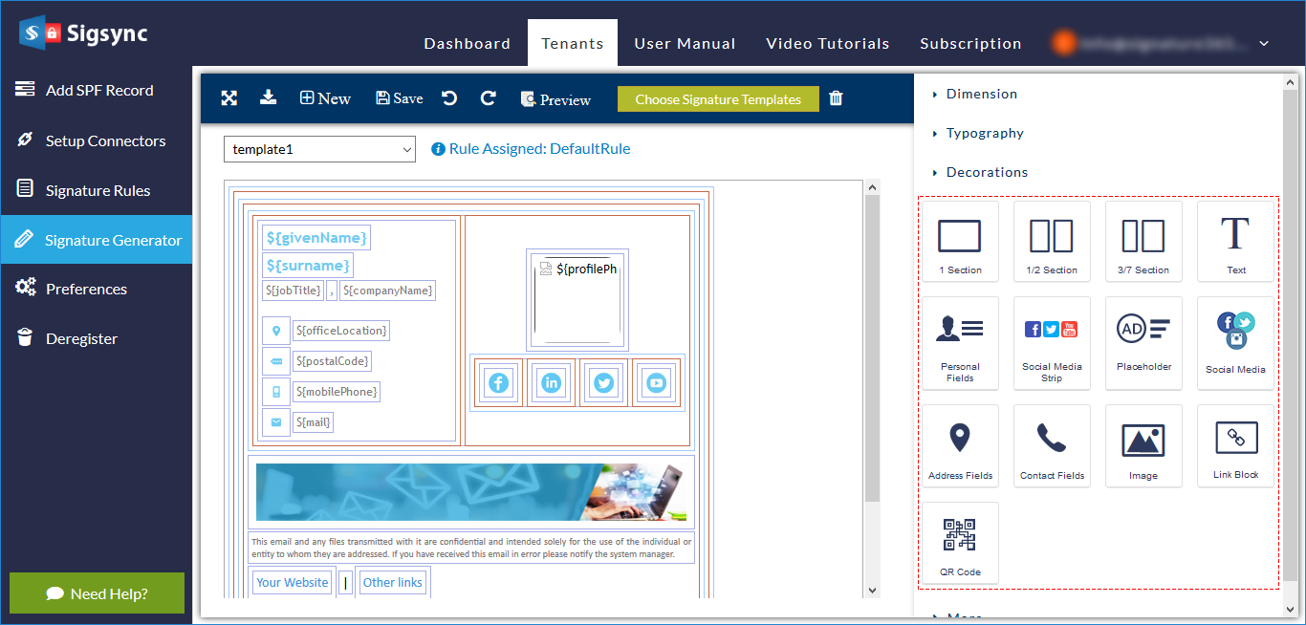Click the undo arrow icon

449,98
